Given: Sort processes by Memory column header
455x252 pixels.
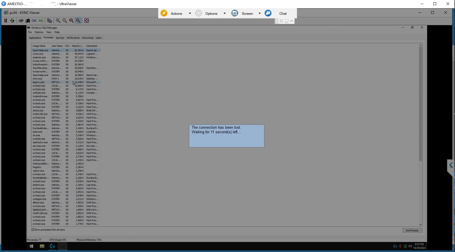Looking at the screenshot, I should click(x=78, y=46).
